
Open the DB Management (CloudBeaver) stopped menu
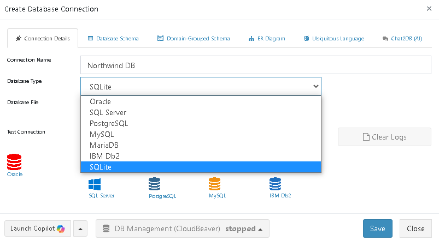pos(183,229)
